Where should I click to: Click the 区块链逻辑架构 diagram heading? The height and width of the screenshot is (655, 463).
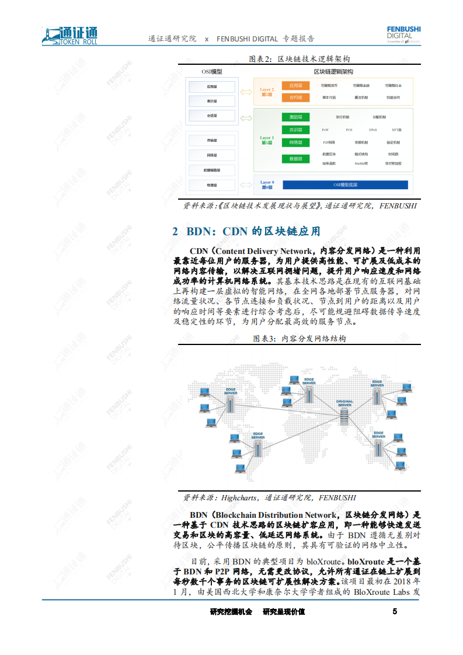(x=333, y=72)
